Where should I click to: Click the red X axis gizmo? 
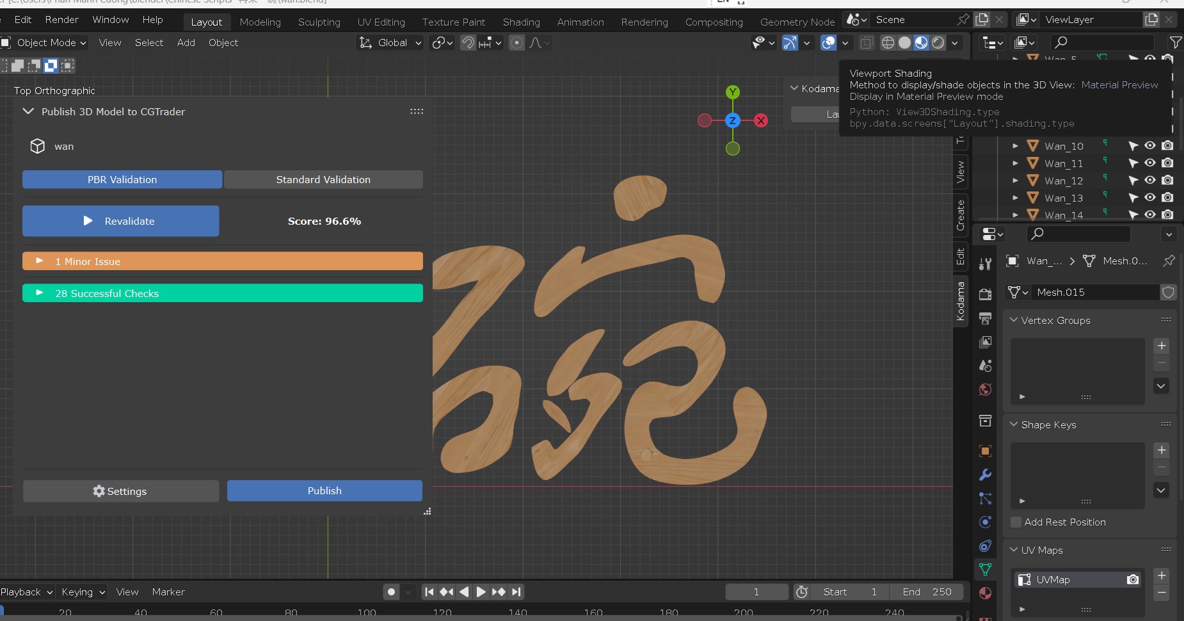click(x=761, y=120)
